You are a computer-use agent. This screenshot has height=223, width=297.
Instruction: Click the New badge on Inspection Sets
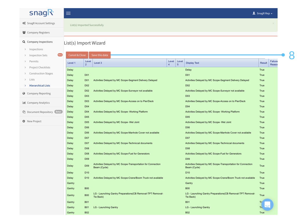click(x=60, y=55)
